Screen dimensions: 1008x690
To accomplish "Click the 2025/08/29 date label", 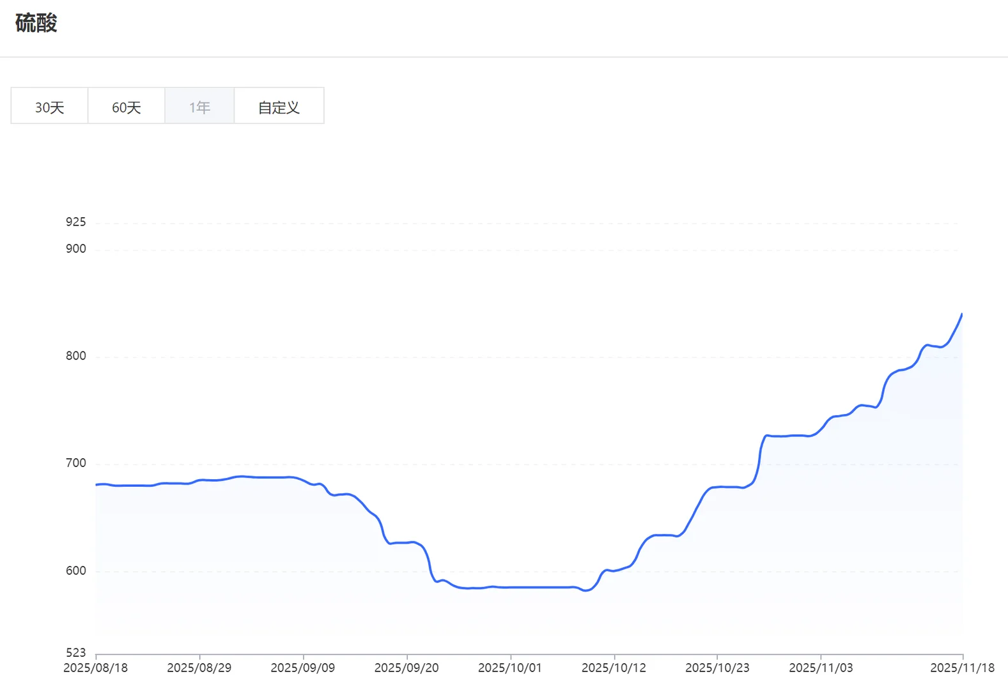I will tap(199, 668).
